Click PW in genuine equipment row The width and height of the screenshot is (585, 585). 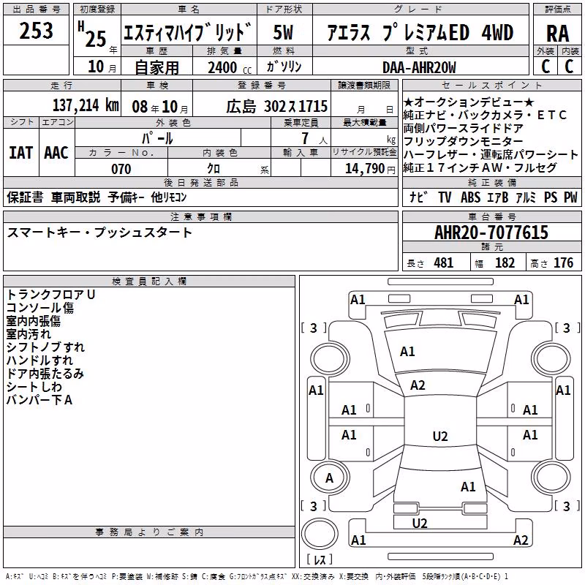tap(570, 197)
